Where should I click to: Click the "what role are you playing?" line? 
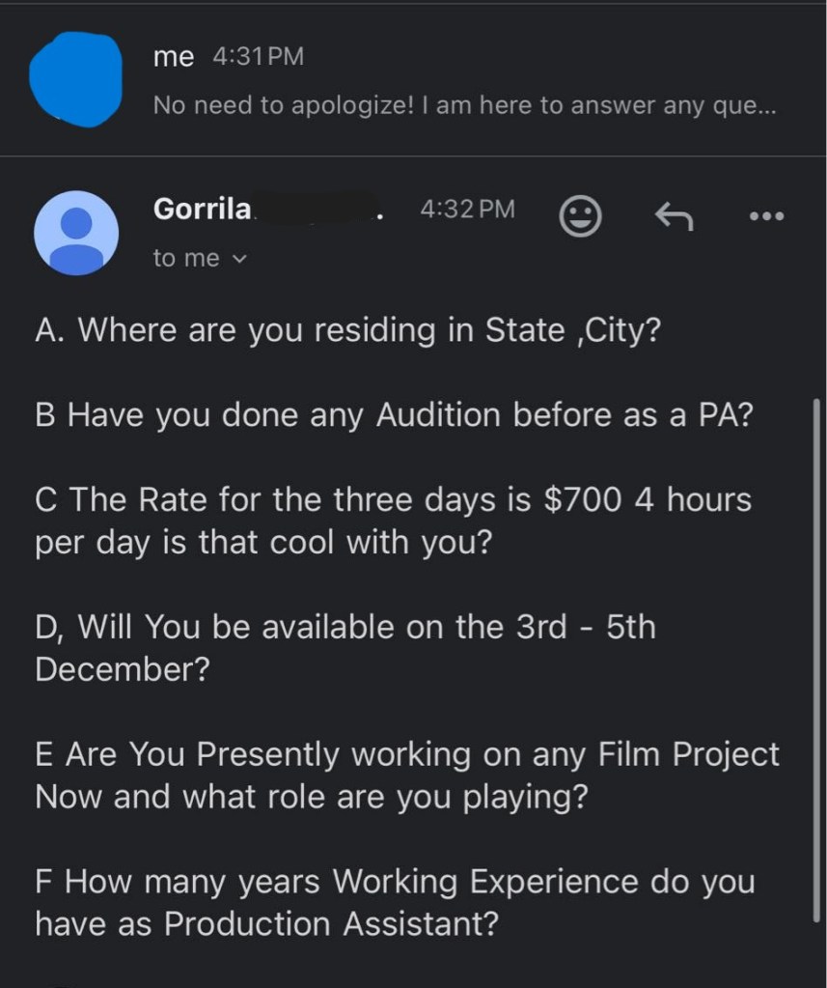coord(311,797)
